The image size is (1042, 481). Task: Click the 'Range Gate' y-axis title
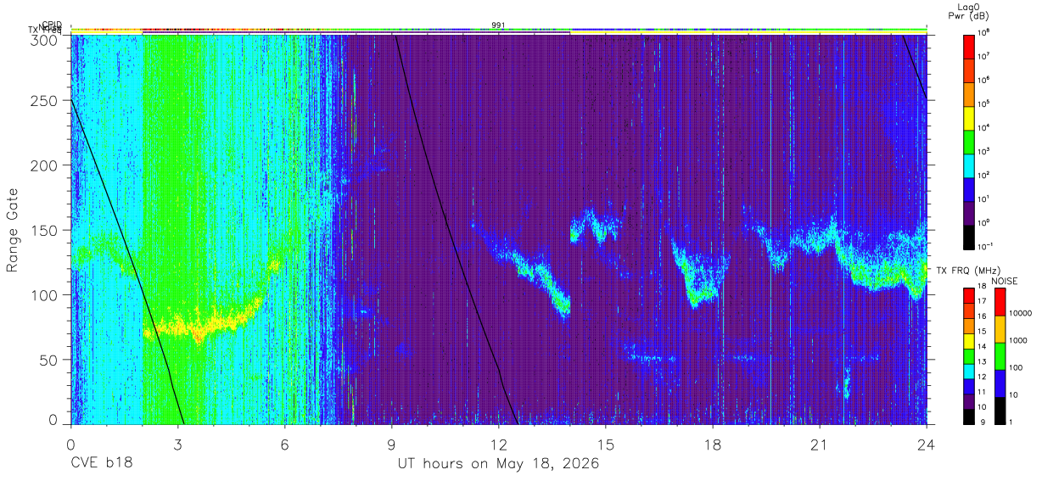[13, 230]
